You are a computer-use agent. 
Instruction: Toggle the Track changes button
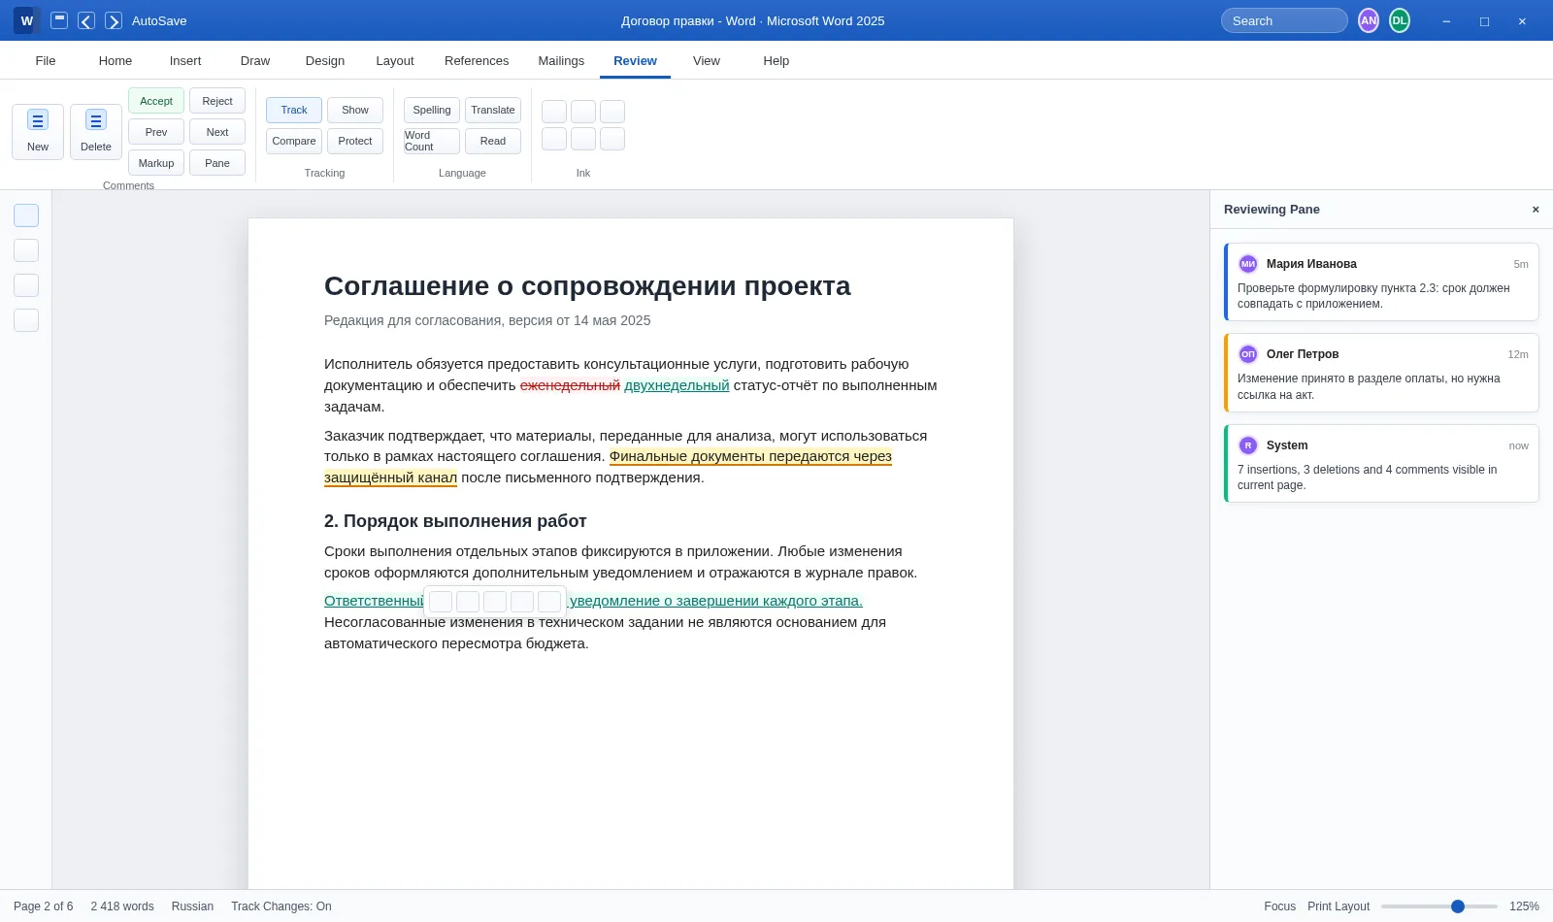click(294, 110)
